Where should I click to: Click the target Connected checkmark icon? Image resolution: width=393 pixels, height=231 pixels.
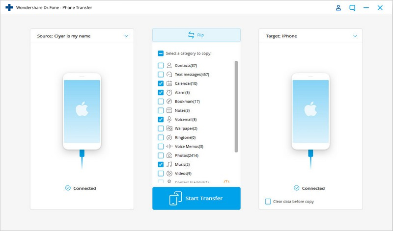coord(297,188)
